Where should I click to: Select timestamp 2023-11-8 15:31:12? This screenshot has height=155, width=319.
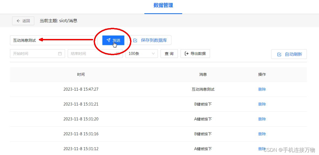coord(81,149)
